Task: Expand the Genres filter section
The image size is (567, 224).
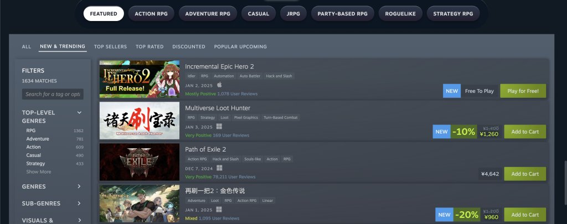Action: click(53, 187)
